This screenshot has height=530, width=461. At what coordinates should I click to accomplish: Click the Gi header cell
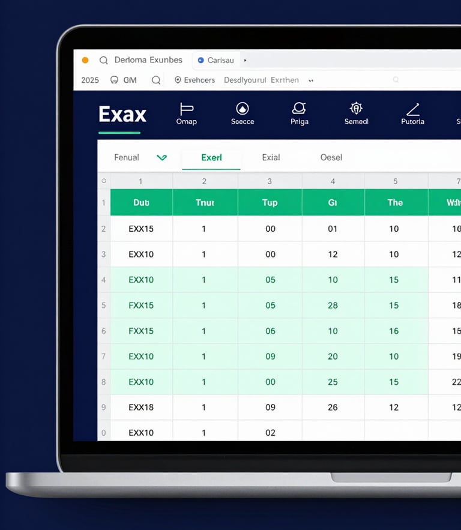333,202
